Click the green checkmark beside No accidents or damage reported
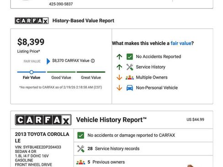Viewport: 223px width, 167px height. (80, 136)
